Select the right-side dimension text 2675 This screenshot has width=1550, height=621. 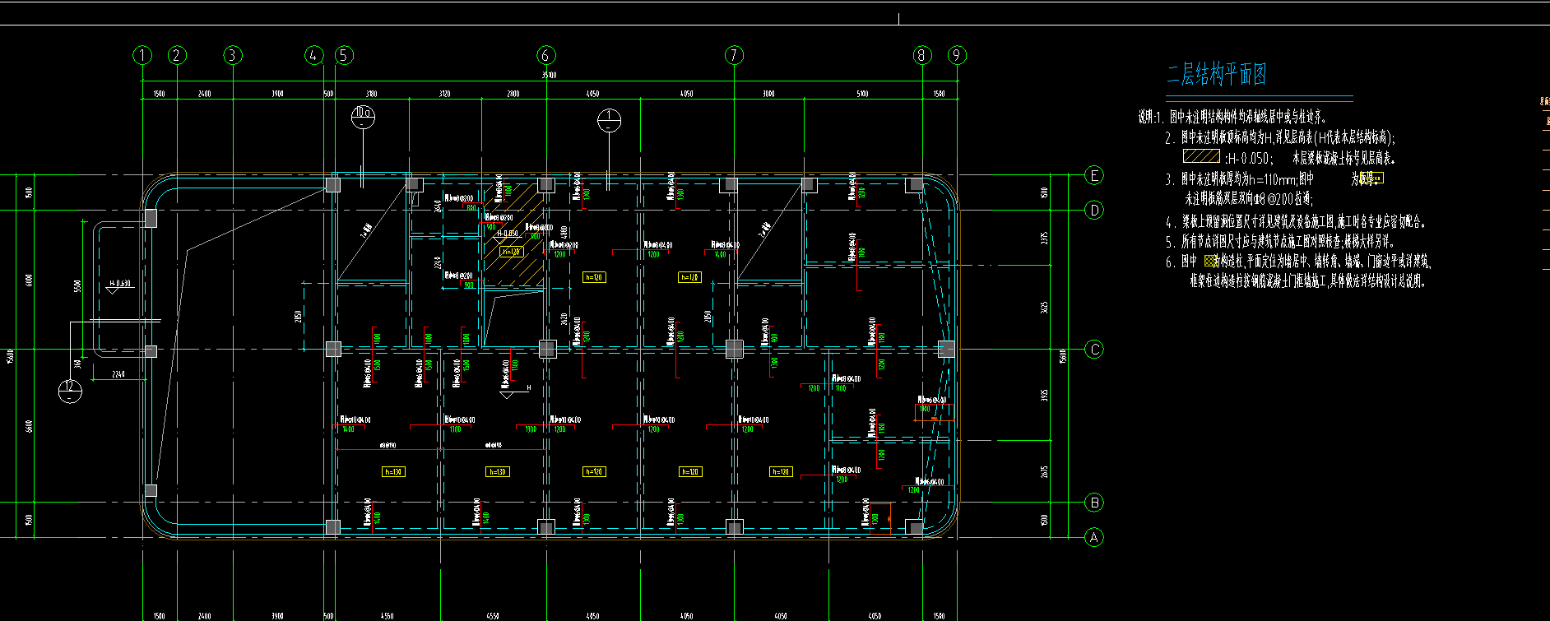1044,472
